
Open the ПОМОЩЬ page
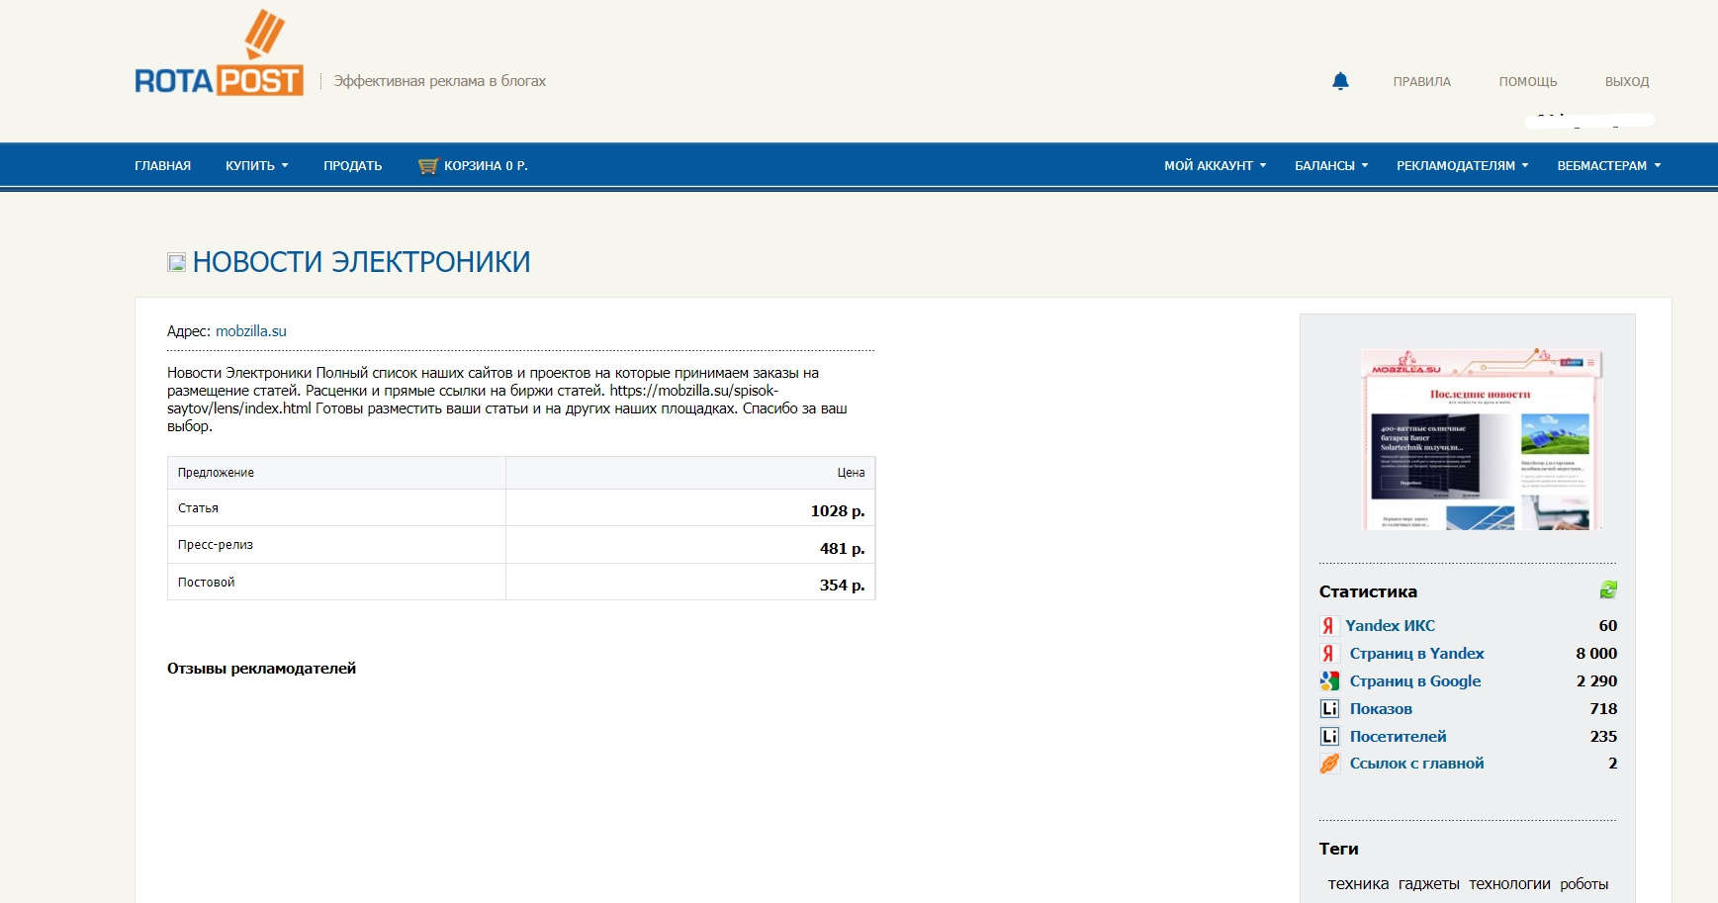(1527, 82)
